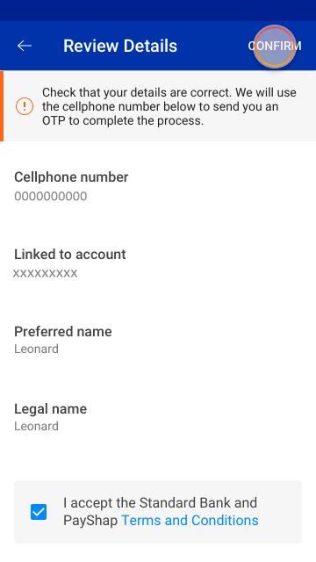
Task: Select the Review Details header title
Action: point(120,46)
